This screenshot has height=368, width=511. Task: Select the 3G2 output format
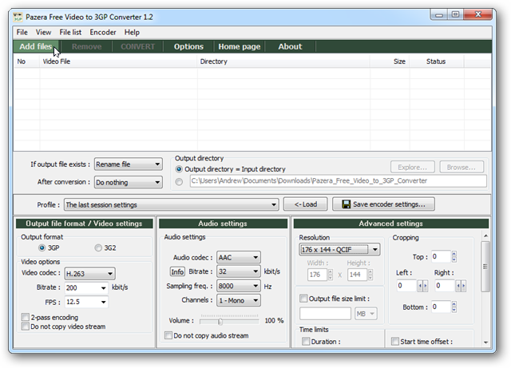99,247
